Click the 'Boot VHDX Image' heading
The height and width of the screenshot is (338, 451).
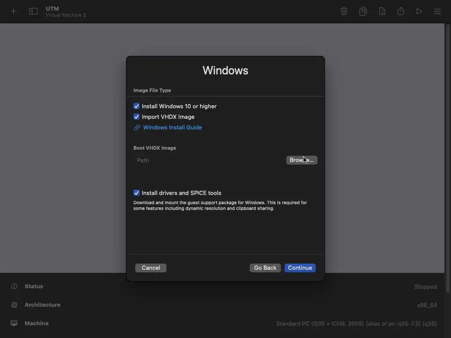tap(155, 148)
